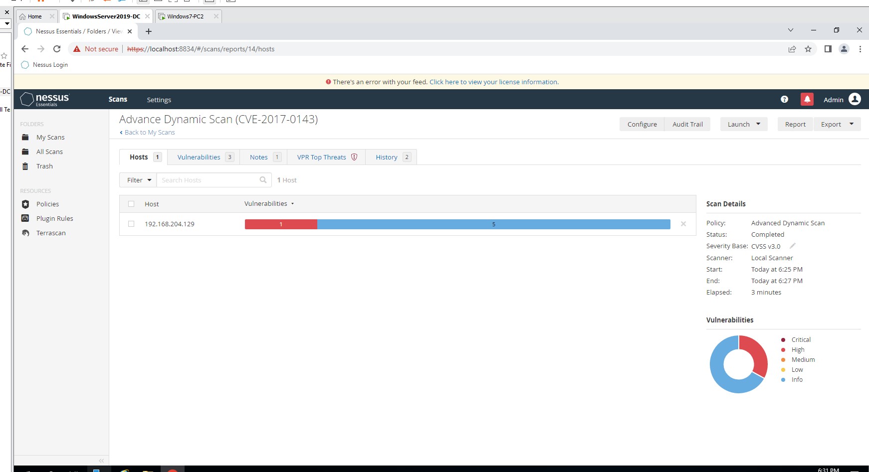Click the Report button

pyautogui.click(x=795, y=124)
